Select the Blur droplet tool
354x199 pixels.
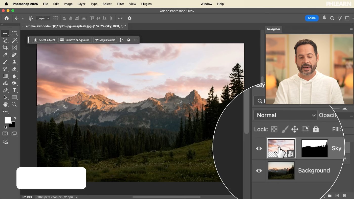pyautogui.click(x=14, y=76)
